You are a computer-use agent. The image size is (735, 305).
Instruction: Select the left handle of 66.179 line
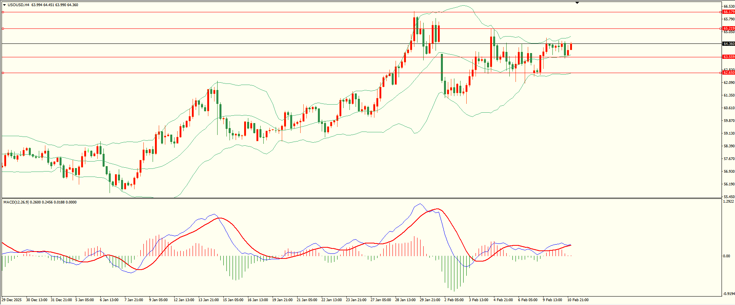coord(3,12)
